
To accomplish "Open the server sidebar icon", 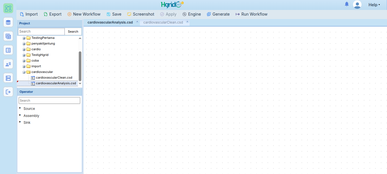I will [8, 78].
